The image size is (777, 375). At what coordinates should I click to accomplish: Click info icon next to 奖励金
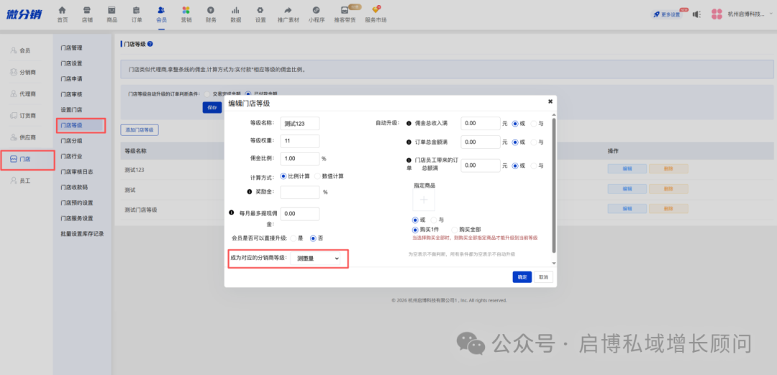click(249, 191)
